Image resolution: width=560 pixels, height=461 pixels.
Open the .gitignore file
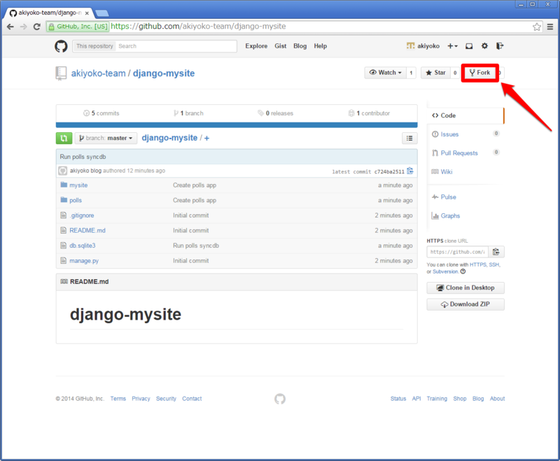click(82, 215)
